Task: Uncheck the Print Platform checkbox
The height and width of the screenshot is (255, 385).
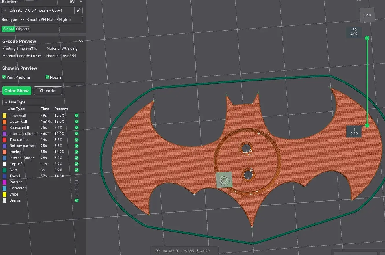Action: tap(4, 77)
